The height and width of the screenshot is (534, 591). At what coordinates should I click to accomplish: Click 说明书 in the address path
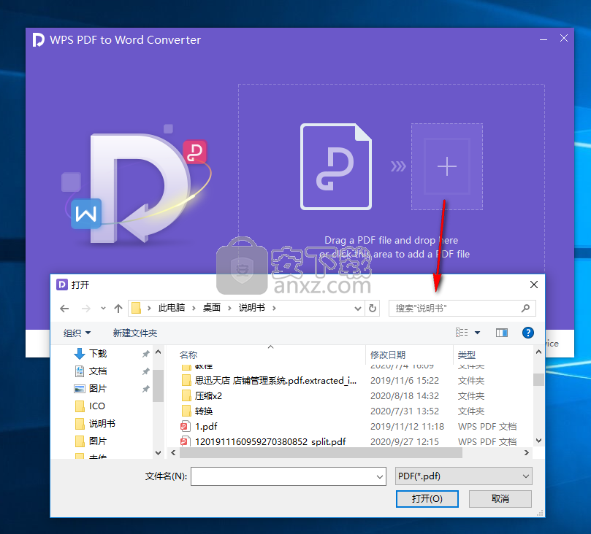coord(251,308)
